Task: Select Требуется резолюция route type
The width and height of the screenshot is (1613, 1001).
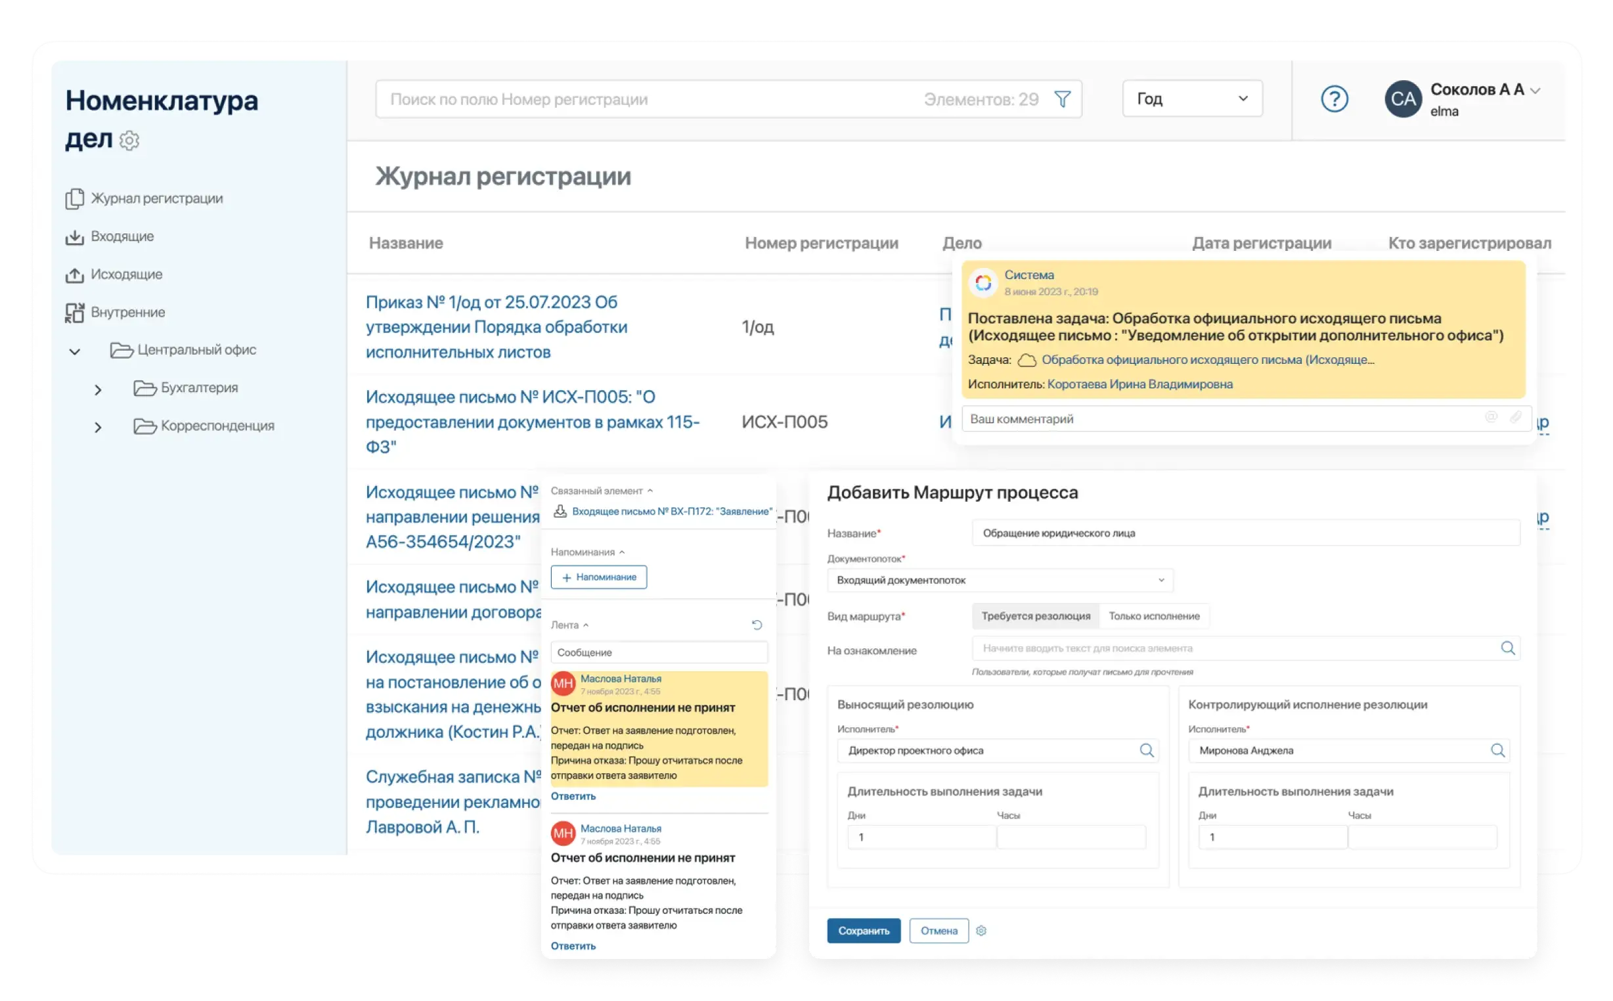Action: click(1035, 615)
